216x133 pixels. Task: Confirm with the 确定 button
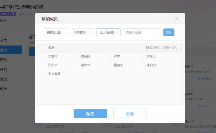point(90,114)
